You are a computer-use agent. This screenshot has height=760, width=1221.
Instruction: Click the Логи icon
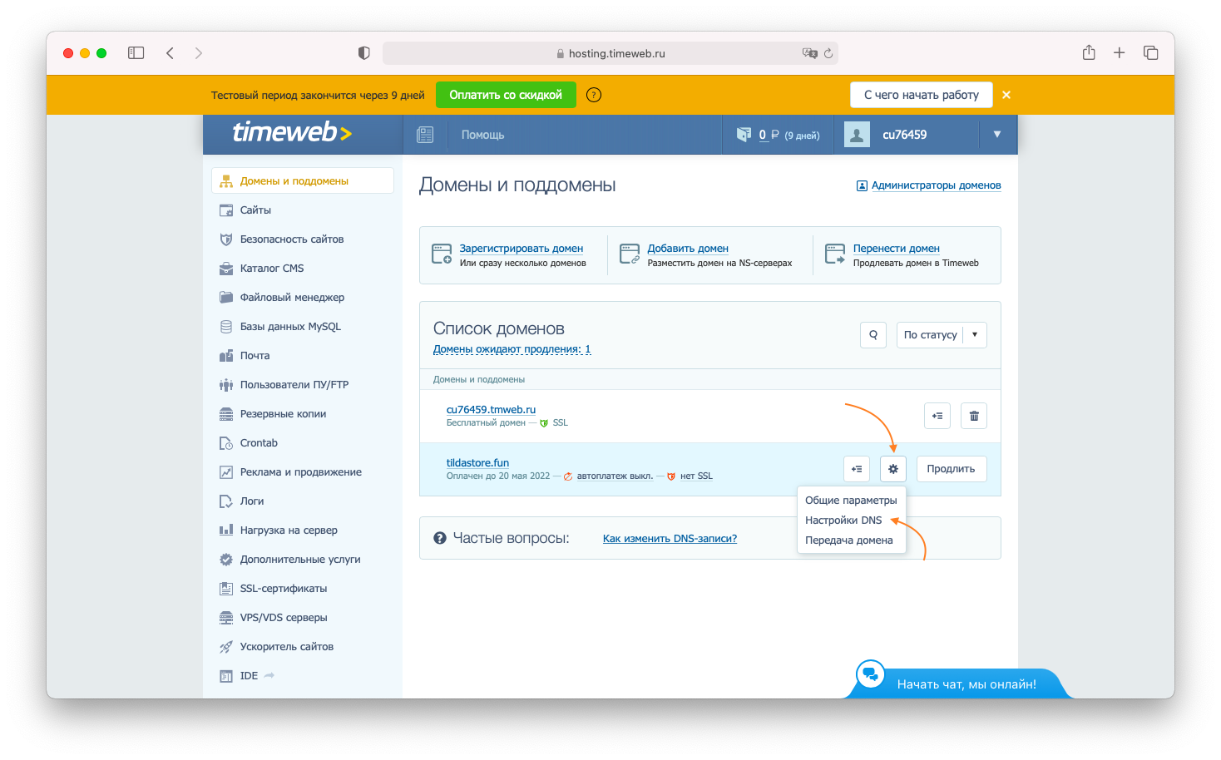(226, 501)
